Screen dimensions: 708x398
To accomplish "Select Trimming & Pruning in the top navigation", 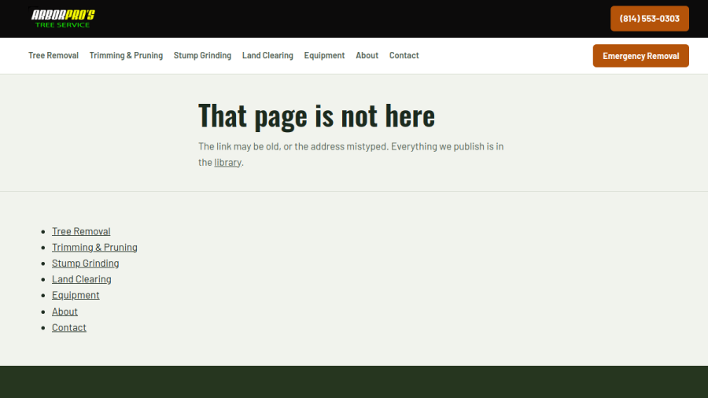I will (126, 55).
